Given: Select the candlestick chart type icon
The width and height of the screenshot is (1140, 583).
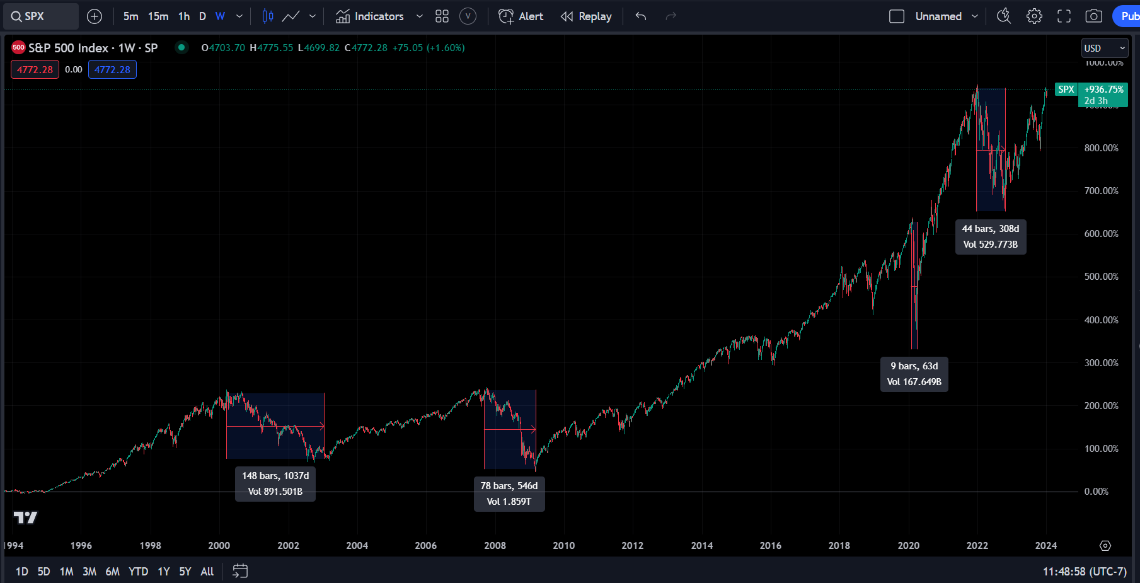Looking at the screenshot, I should coord(268,16).
